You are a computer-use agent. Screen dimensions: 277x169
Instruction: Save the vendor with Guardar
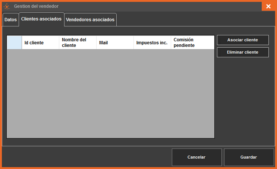pyautogui.click(x=249, y=157)
